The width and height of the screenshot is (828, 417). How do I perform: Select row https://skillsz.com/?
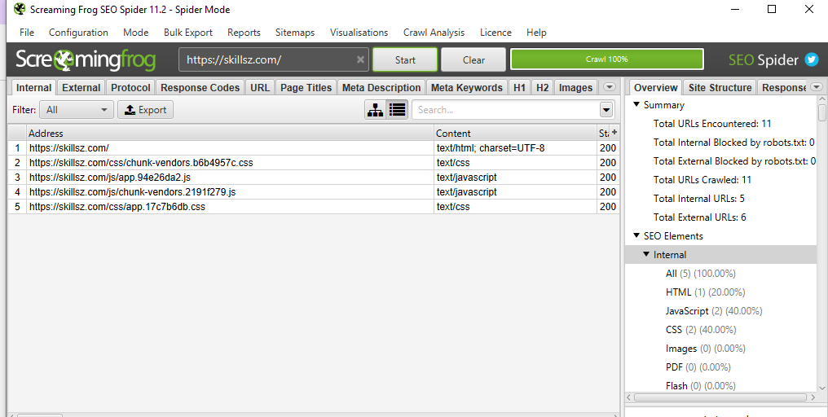pos(313,147)
